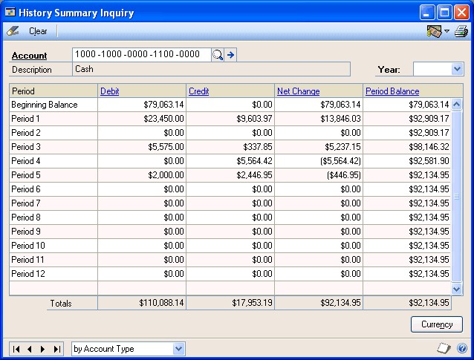This screenshot has width=474, height=360.
Task: Click the Currency button
Action: tap(437, 324)
